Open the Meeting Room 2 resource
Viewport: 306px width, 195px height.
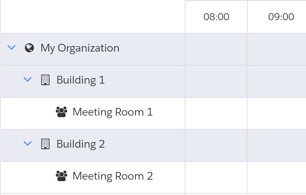pyautogui.click(x=113, y=176)
